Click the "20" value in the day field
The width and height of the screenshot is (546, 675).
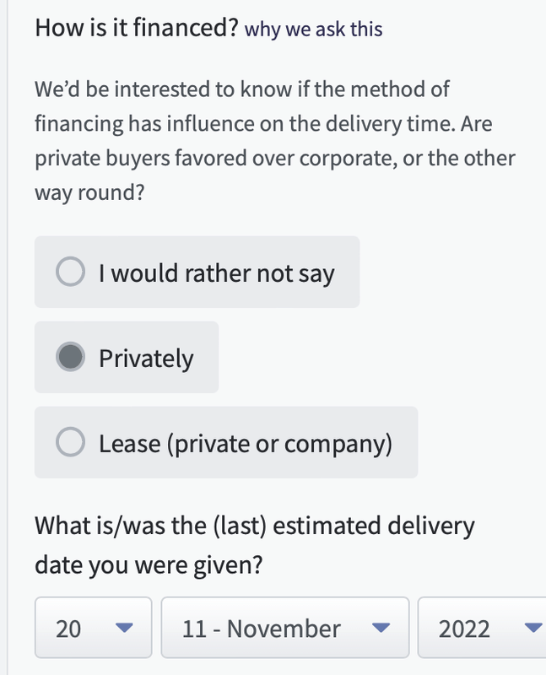pos(68,629)
